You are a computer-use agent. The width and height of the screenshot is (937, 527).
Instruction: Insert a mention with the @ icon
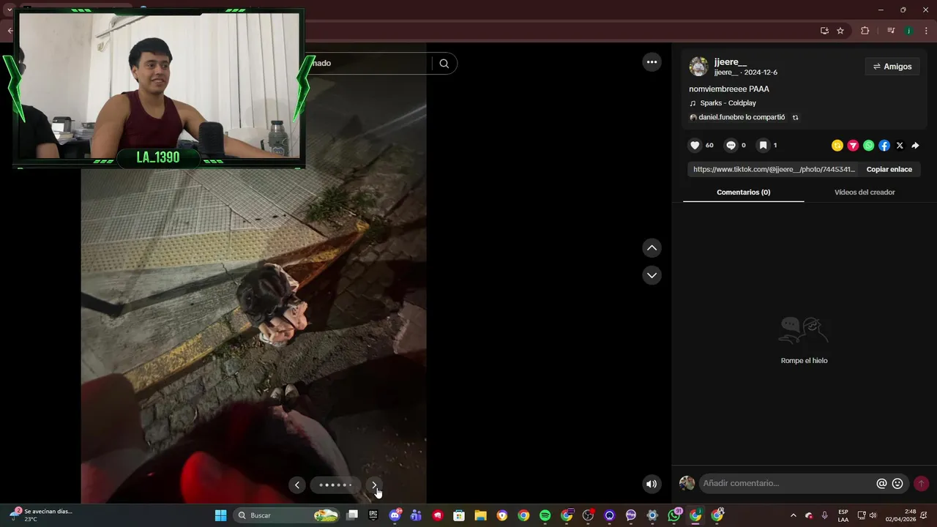pyautogui.click(x=881, y=484)
